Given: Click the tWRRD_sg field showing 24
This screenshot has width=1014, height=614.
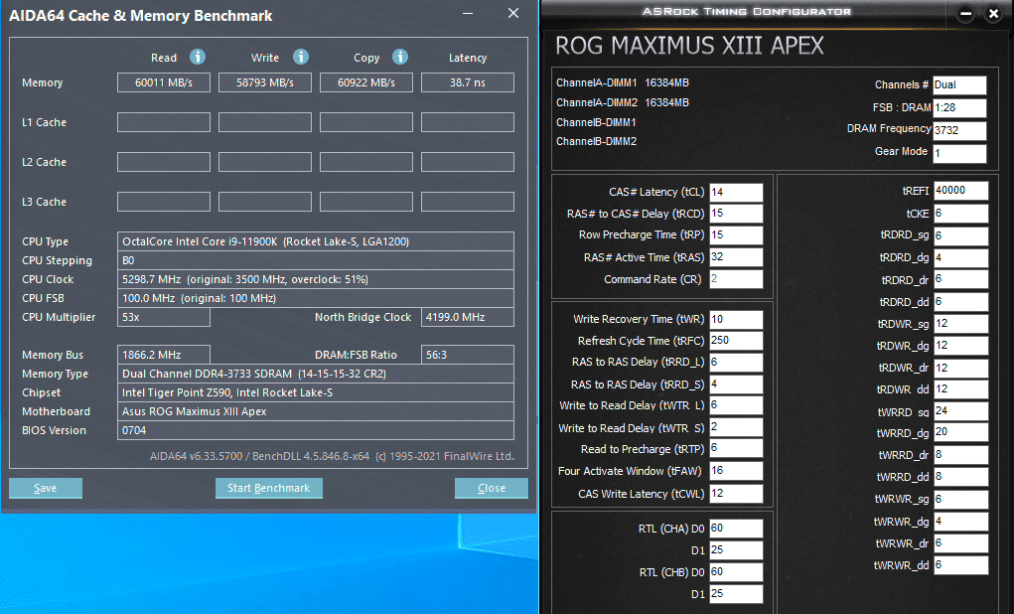Looking at the screenshot, I should click(x=961, y=411).
